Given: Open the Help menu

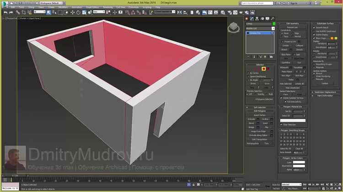Looking at the screenshot, I should [157, 7].
